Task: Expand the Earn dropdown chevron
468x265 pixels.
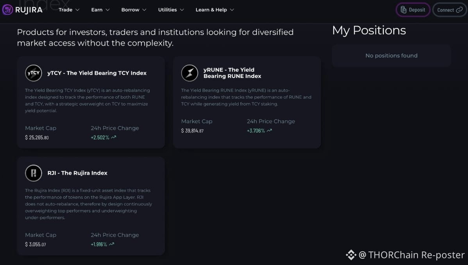Action: point(108,10)
